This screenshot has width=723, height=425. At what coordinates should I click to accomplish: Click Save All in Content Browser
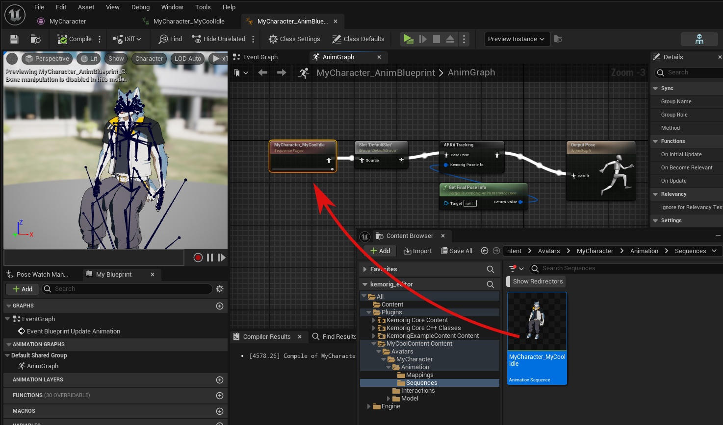457,251
